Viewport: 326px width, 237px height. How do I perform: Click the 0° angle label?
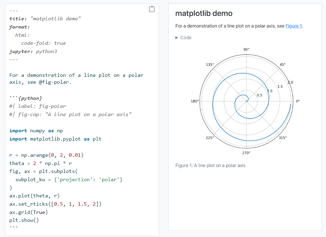pos(298,101)
